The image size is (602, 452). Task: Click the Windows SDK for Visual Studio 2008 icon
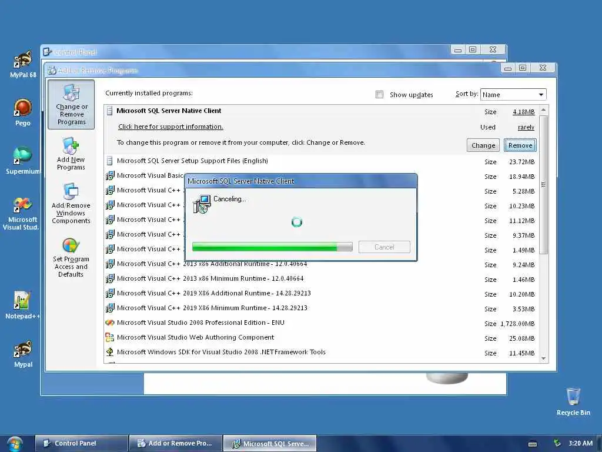point(110,352)
